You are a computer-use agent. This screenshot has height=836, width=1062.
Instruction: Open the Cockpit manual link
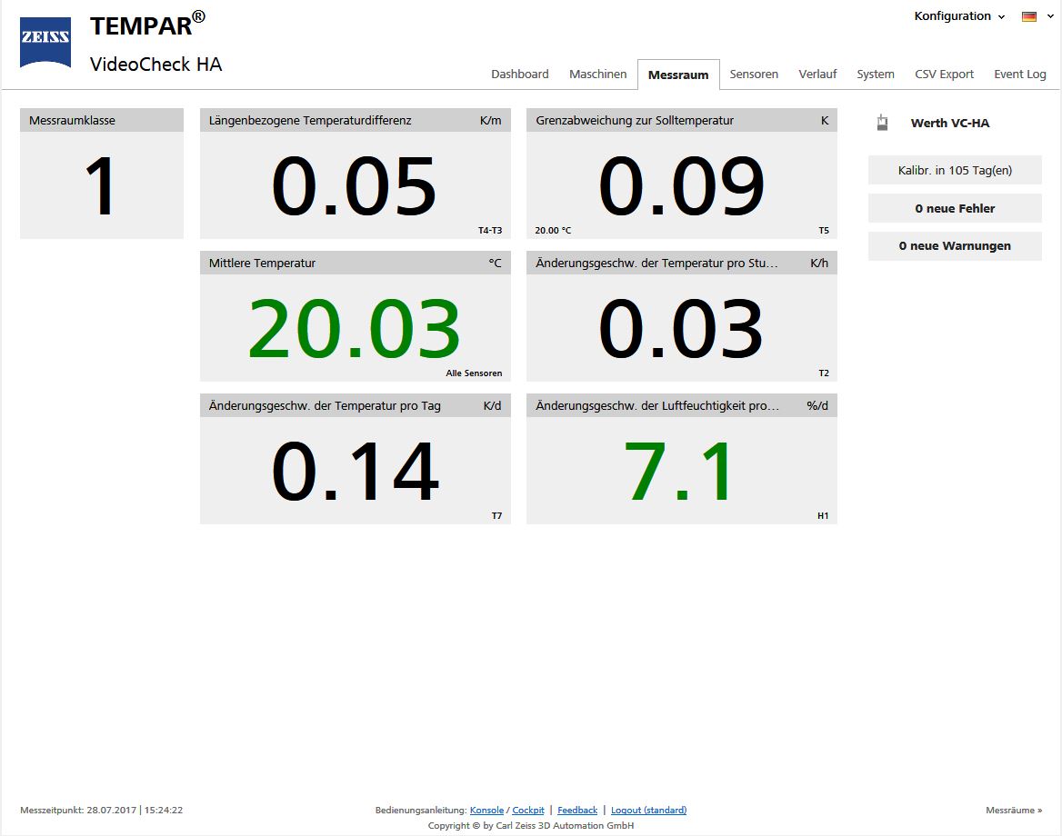click(527, 811)
